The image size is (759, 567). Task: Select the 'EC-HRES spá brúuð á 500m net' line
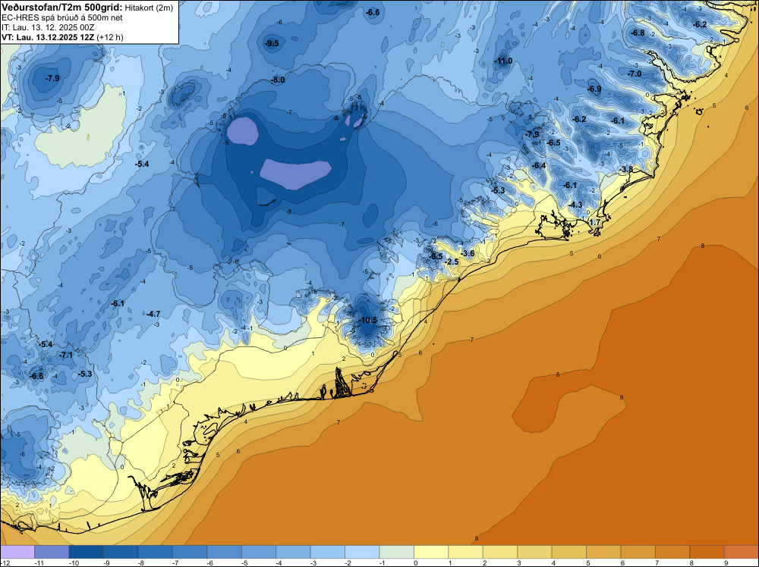(62, 17)
